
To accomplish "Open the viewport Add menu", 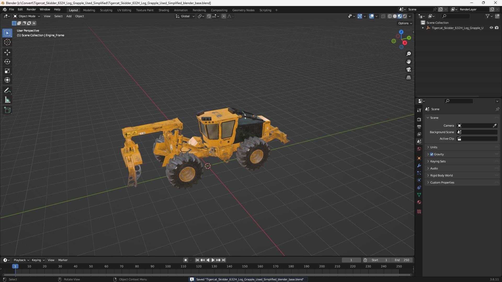I will (x=69, y=16).
